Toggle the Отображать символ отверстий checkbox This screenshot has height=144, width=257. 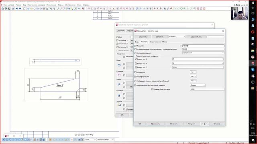click(135, 81)
